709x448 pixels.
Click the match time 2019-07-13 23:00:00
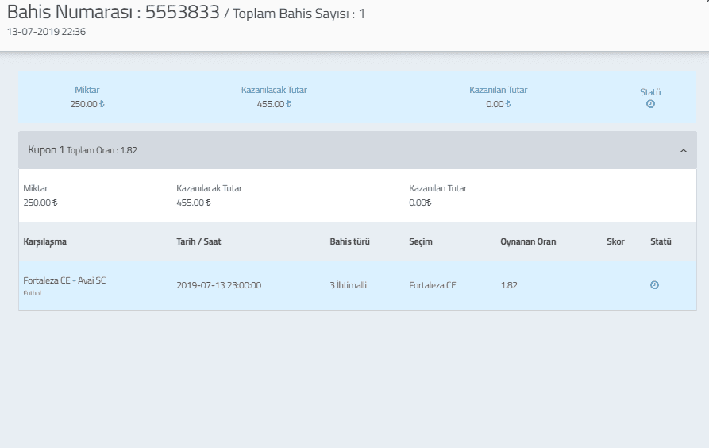(219, 285)
